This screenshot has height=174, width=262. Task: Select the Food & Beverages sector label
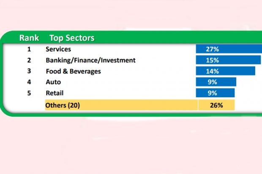click(x=73, y=71)
